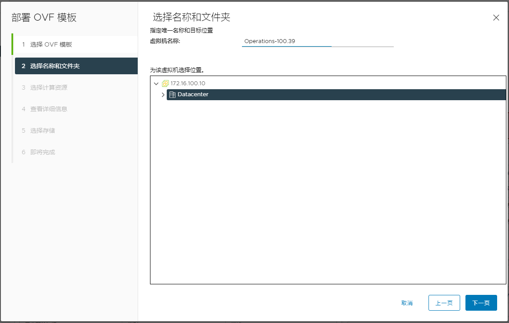Click the 虚拟机名称 field label
The image size is (509, 323).
[x=165, y=41]
